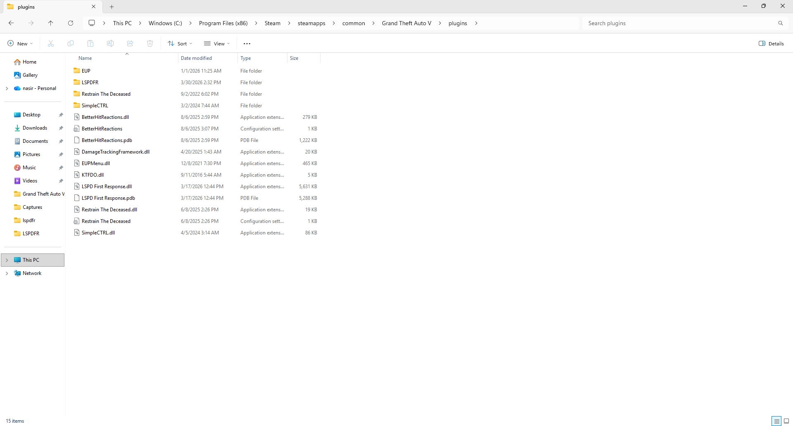The image size is (793, 426).
Task: Open the New item dropdown
Action: click(20, 43)
